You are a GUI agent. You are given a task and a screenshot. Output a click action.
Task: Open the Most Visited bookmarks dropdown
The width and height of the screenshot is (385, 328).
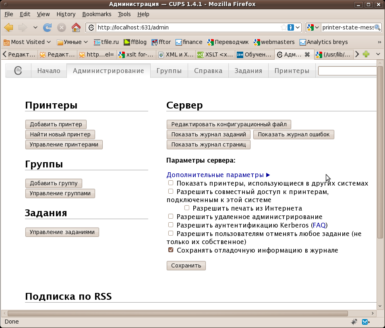click(x=27, y=42)
